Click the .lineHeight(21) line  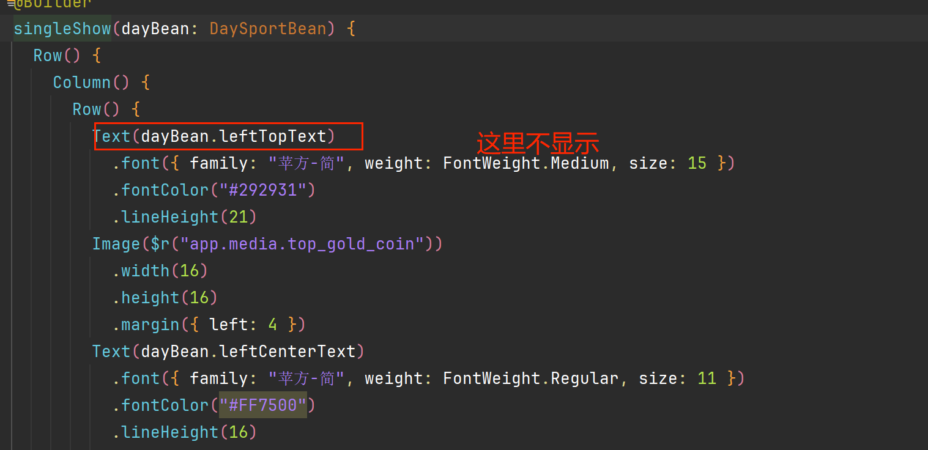tap(184, 217)
